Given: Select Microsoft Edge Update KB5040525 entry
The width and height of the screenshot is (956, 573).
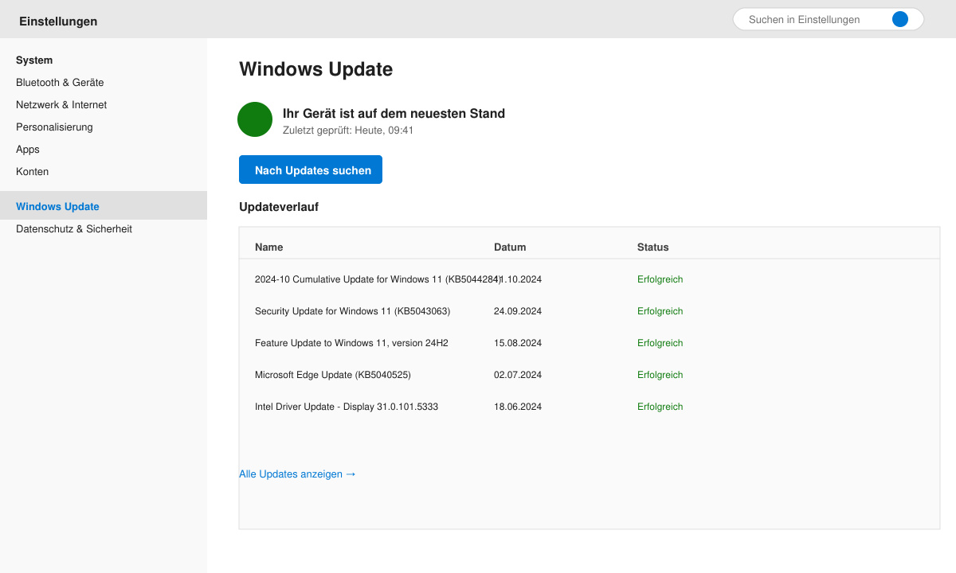Looking at the screenshot, I should tap(590, 375).
